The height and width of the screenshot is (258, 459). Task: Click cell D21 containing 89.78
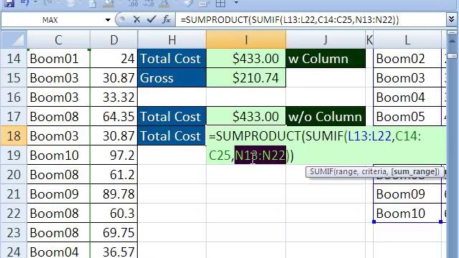coord(113,193)
